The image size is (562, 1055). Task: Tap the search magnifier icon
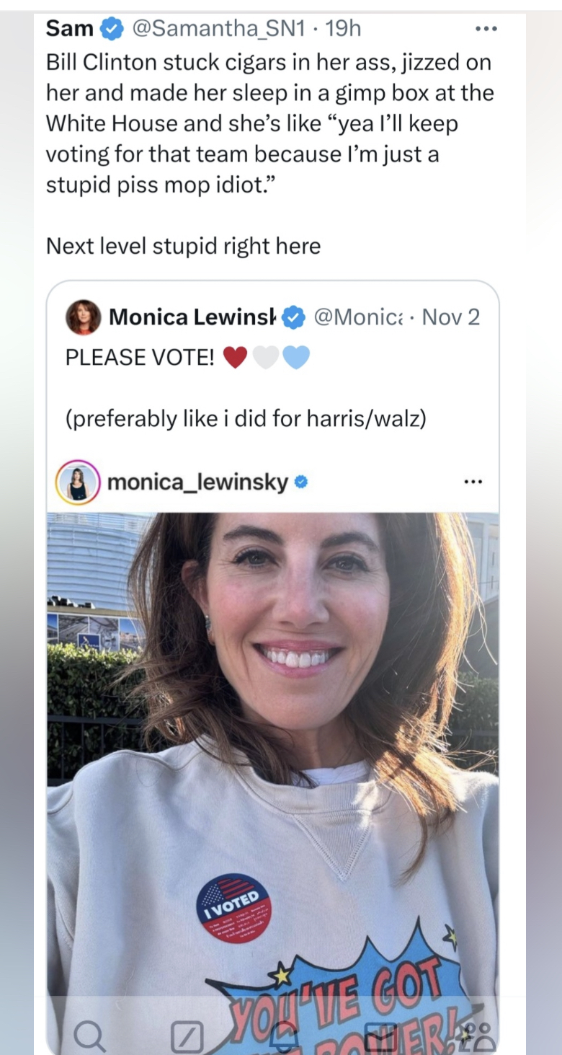89,1036
